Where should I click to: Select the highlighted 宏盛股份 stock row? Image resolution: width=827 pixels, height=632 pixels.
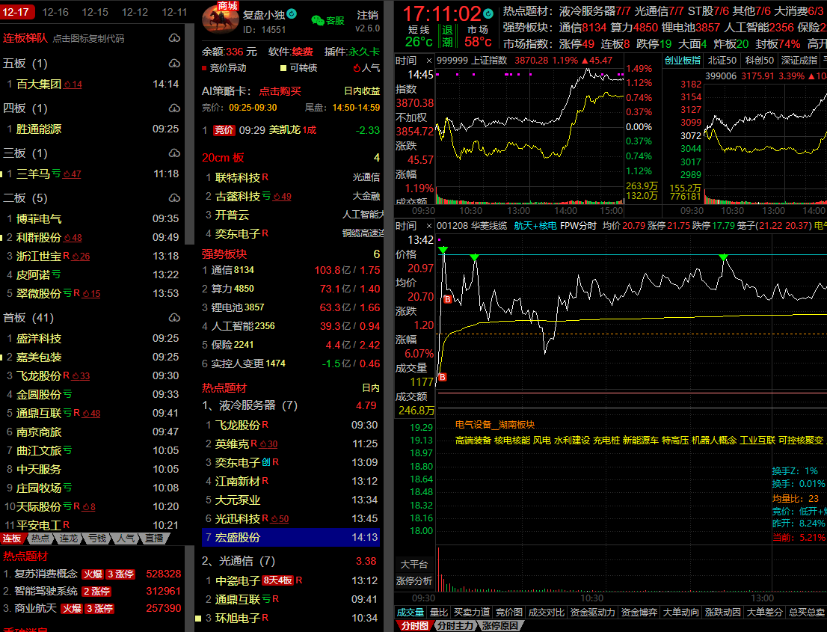292,537
